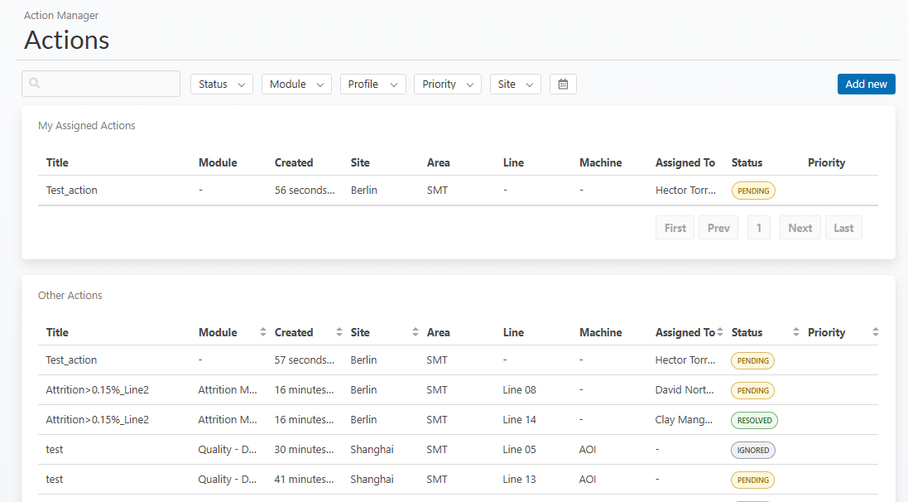Sort Other Actions by Assigned To column
The width and height of the screenshot is (908, 502).
pyautogui.click(x=721, y=332)
